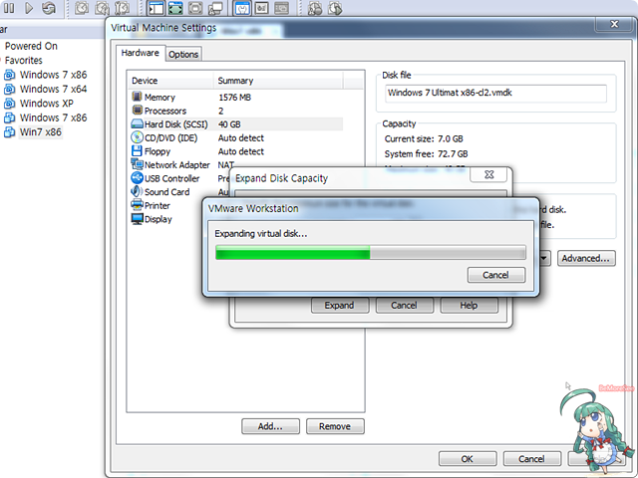Image resolution: width=638 pixels, height=478 pixels.
Task: Select the Processors device row
Action: point(236,111)
